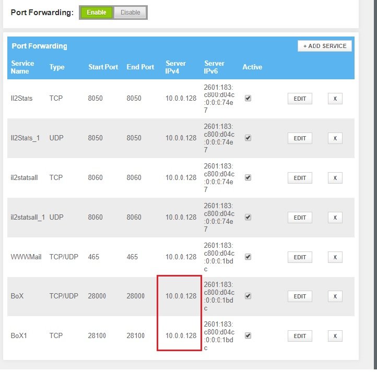Delete the WWWMail service with X
Viewport: 377px width, 372px height.
tap(335, 257)
